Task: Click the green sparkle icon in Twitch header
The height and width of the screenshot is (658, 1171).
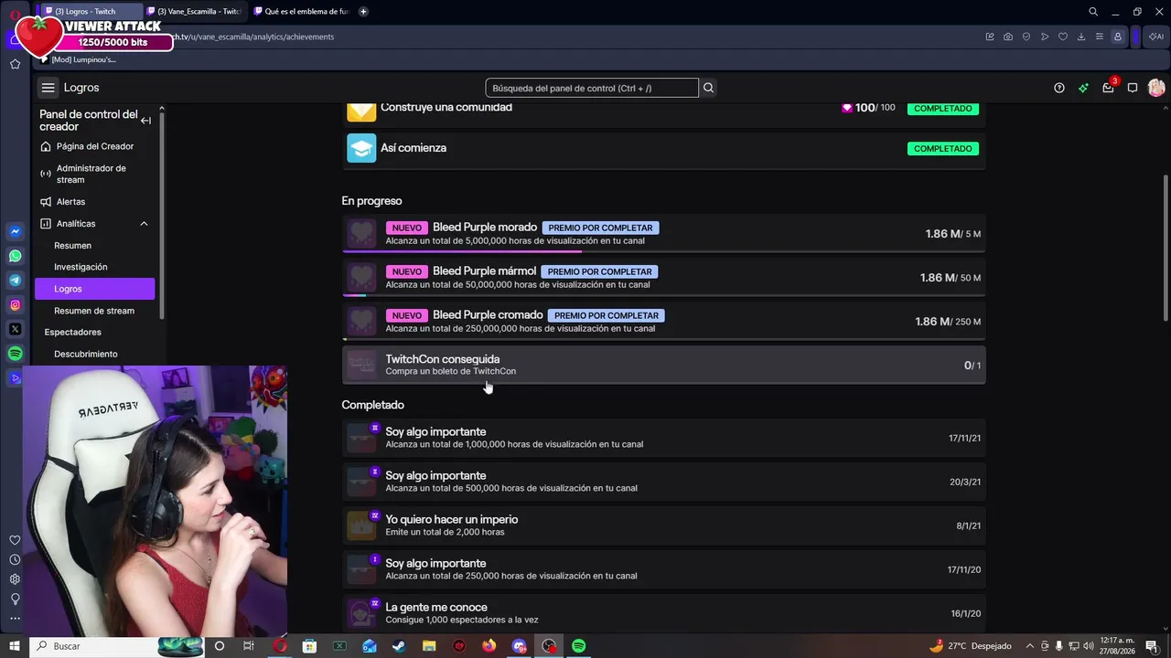Action: pos(1083,88)
